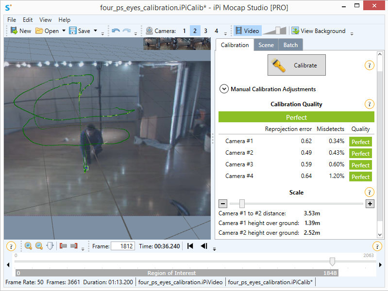The height and width of the screenshot is (291, 388).
Task: Switch to the Batch tab
Action: (290, 45)
